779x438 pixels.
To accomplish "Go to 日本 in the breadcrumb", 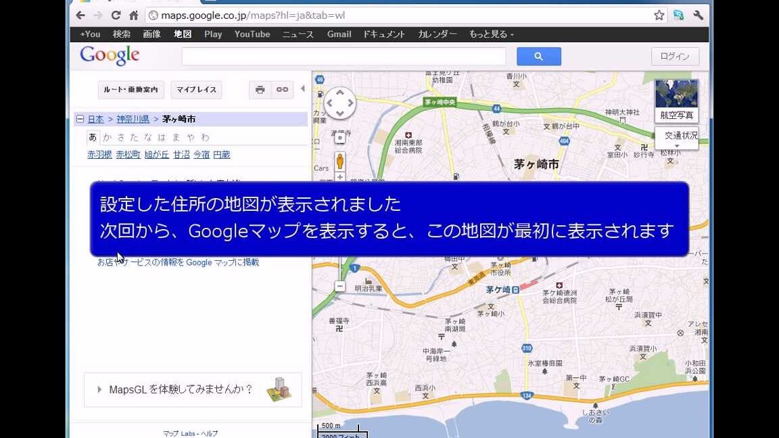I will 96,119.
